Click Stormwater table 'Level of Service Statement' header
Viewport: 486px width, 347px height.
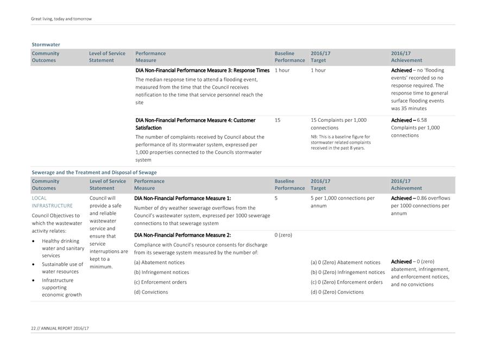click(x=107, y=57)
